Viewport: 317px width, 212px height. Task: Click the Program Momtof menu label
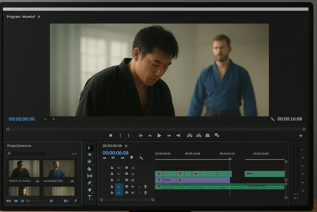(x=22, y=17)
